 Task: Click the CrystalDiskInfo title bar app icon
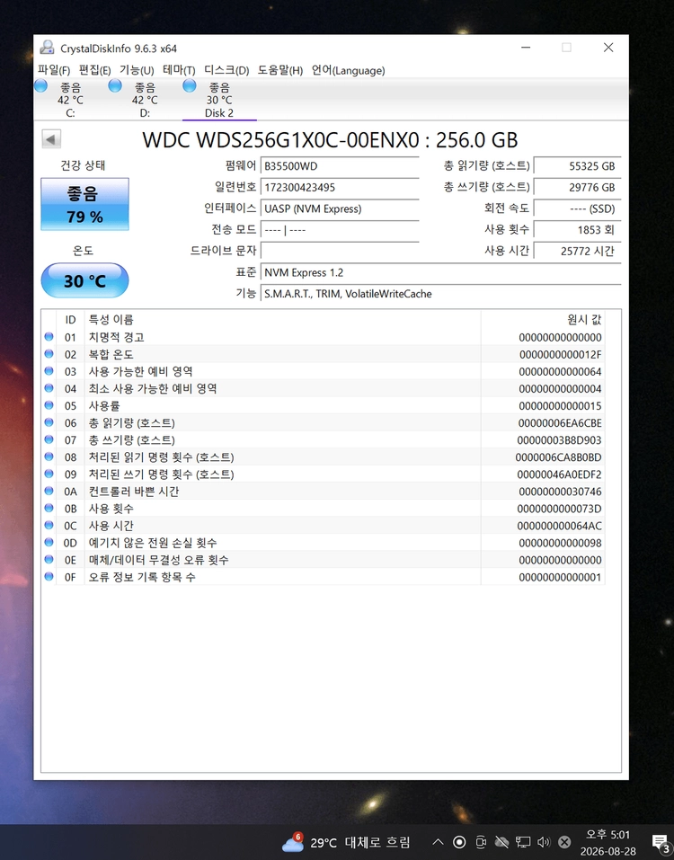click(47, 48)
